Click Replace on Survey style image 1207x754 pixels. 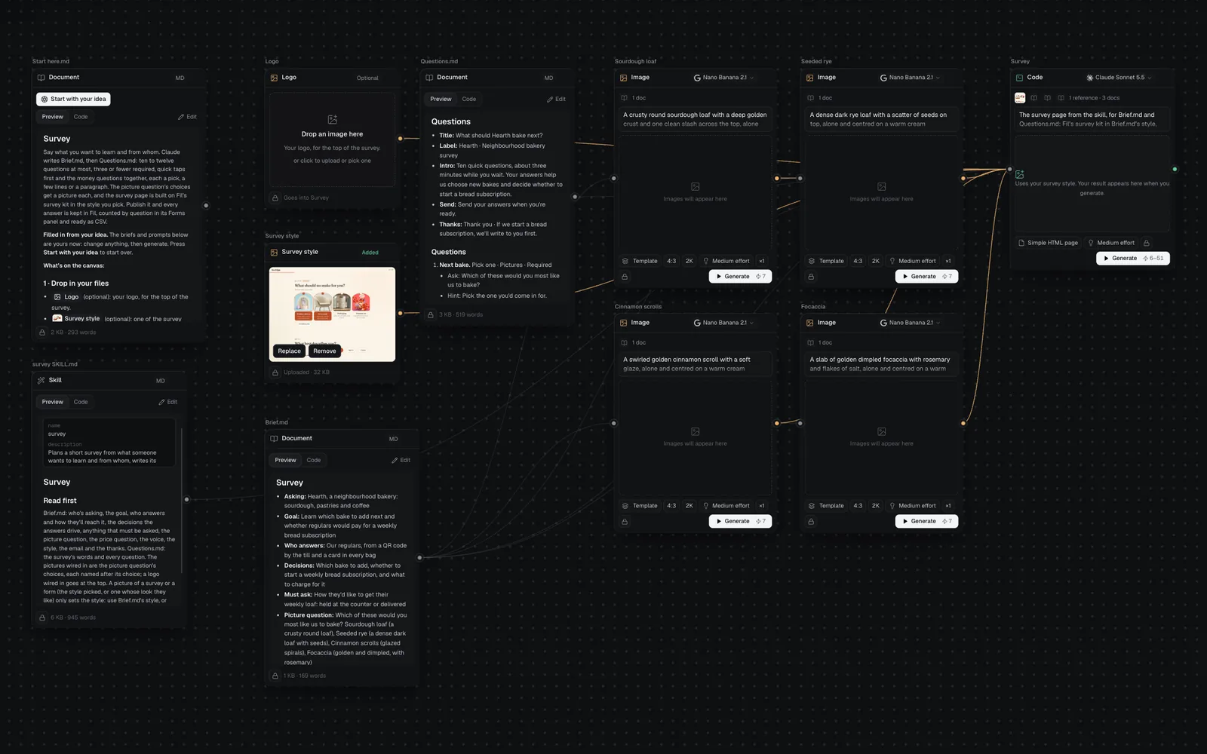coord(289,351)
